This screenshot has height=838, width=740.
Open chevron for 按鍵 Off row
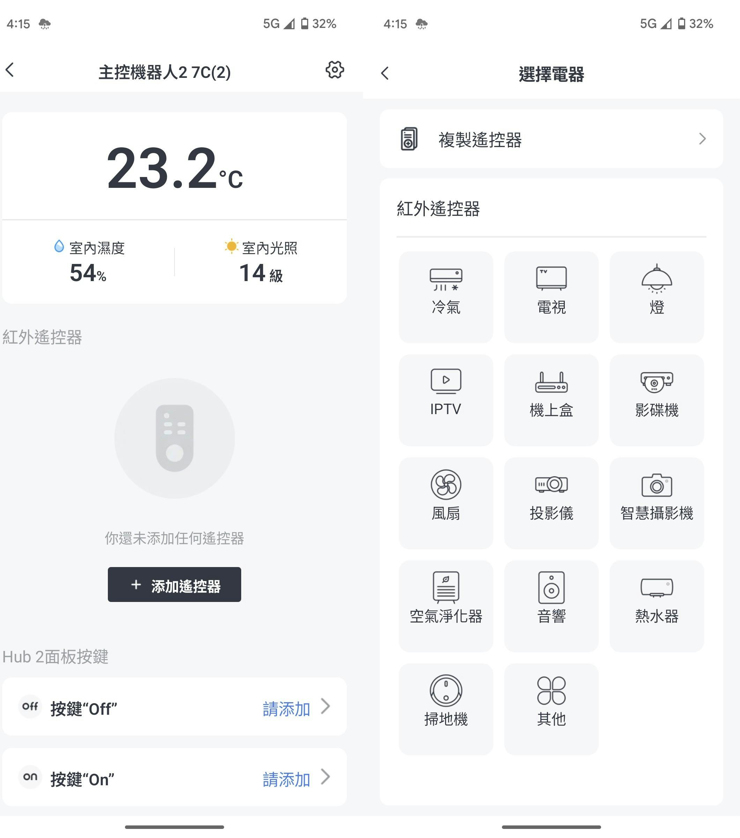tap(325, 706)
